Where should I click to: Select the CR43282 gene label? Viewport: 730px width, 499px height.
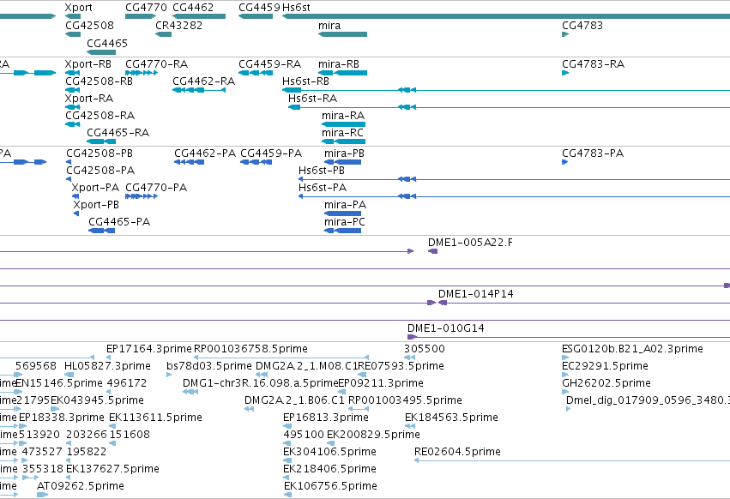coord(178,26)
